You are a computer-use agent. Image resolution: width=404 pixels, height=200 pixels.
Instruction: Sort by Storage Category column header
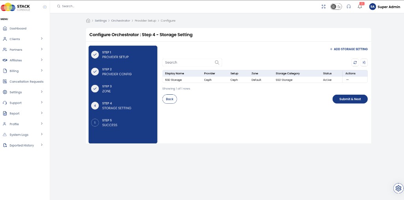point(288,73)
